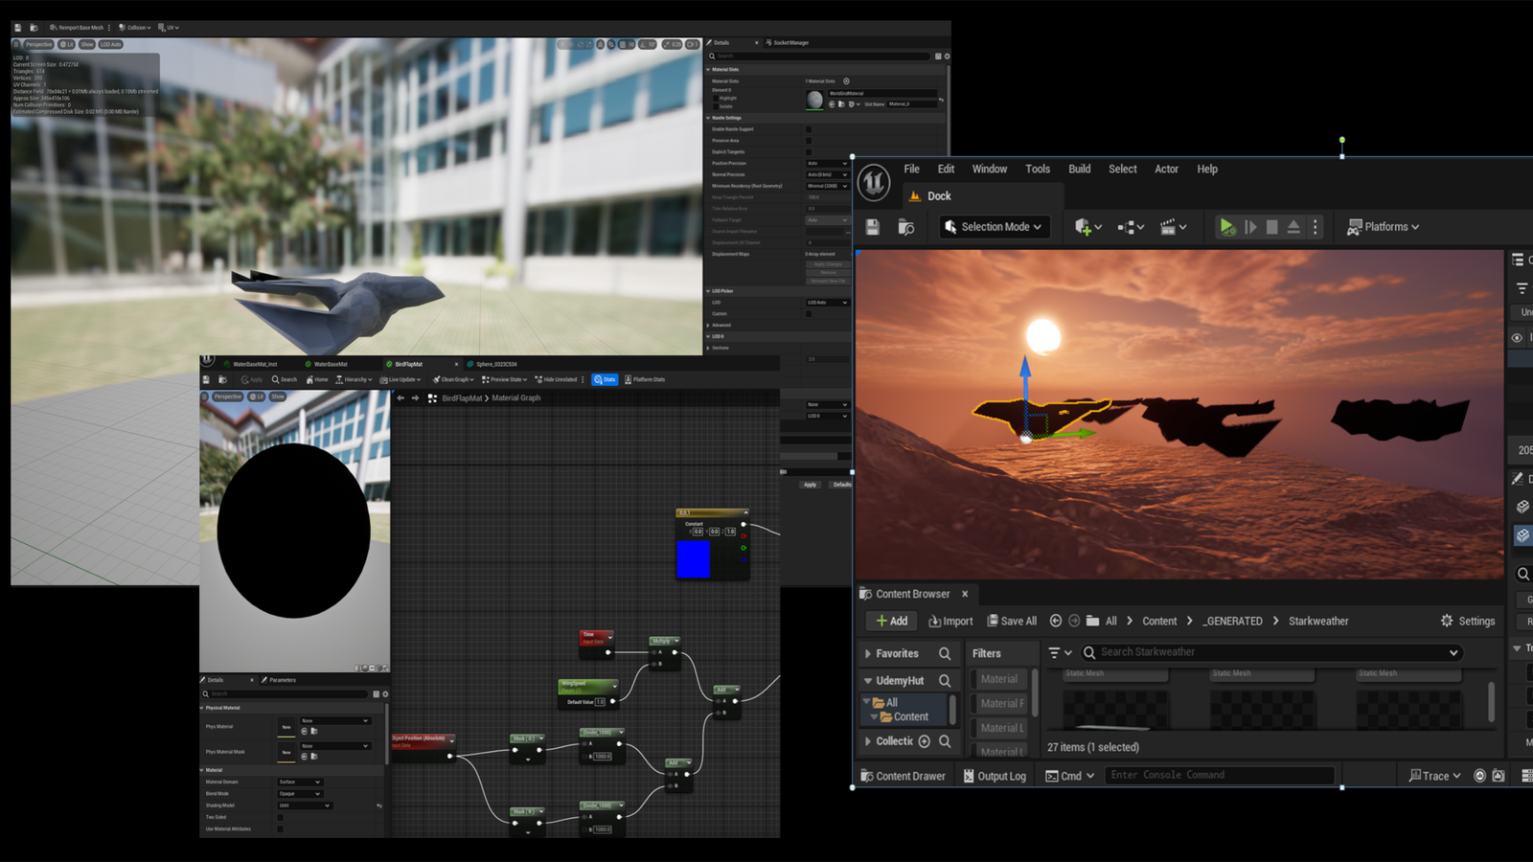Expand the Favorites section in Content Browser
Screen dimensions: 1533x862
pyautogui.click(x=896, y=653)
